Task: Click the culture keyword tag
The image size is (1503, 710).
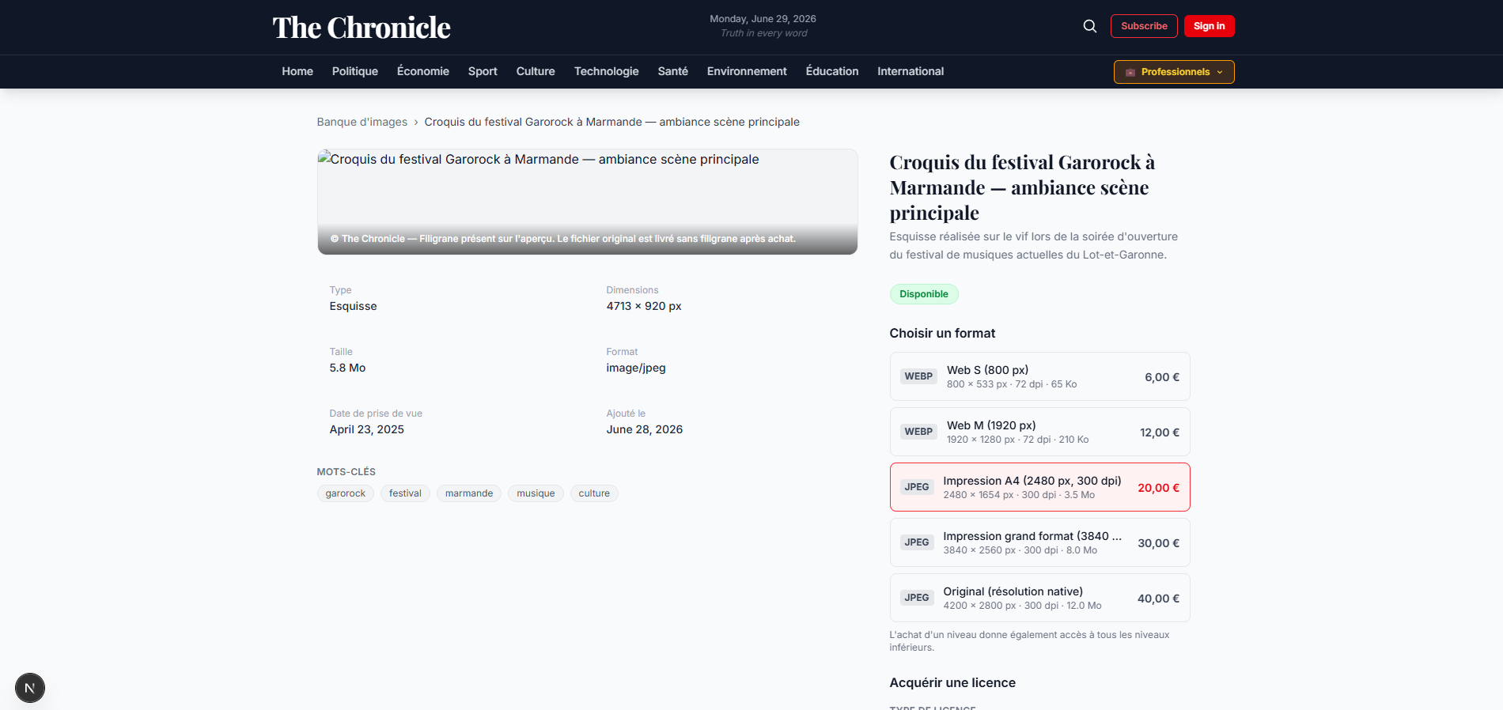Action: pos(594,493)
